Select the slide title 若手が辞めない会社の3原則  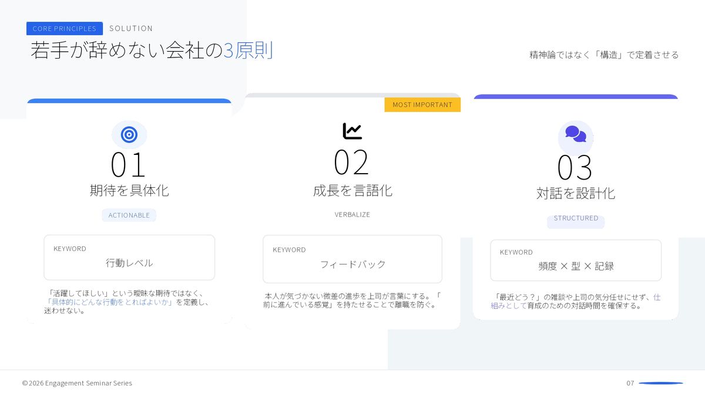point(152,51)
